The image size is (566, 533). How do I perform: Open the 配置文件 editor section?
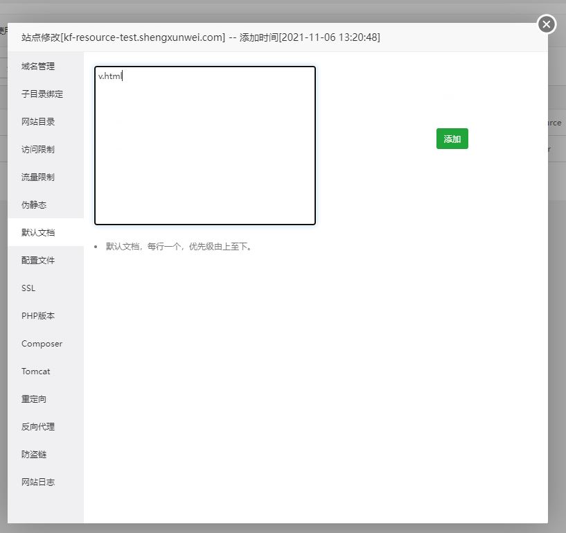(38, 260)
